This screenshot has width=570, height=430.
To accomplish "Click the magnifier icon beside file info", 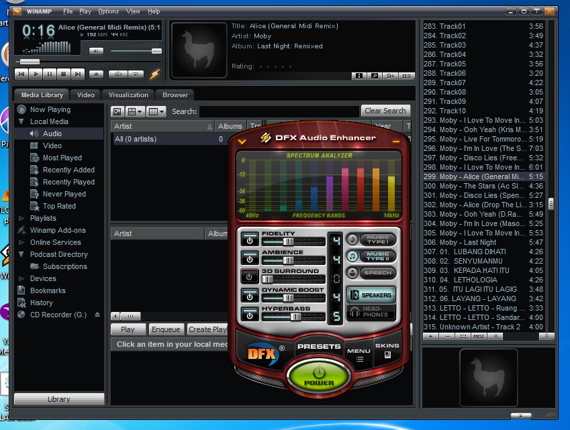I will point(375,76).
